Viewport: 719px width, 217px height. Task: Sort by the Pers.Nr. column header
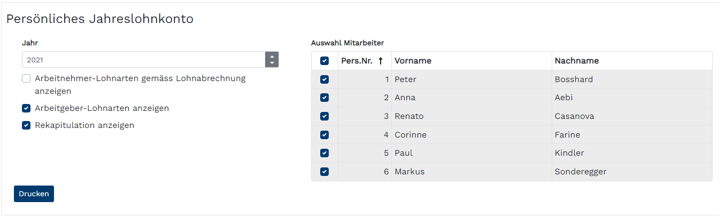point(357,61)
